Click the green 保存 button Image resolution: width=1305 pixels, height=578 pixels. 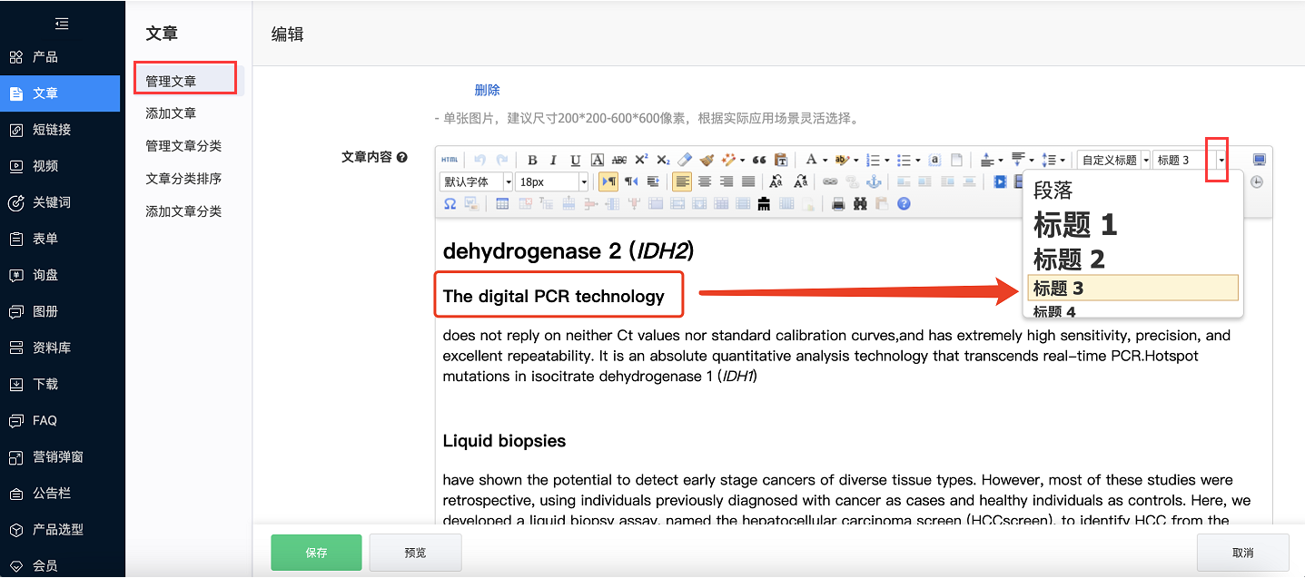coord(316,553)
